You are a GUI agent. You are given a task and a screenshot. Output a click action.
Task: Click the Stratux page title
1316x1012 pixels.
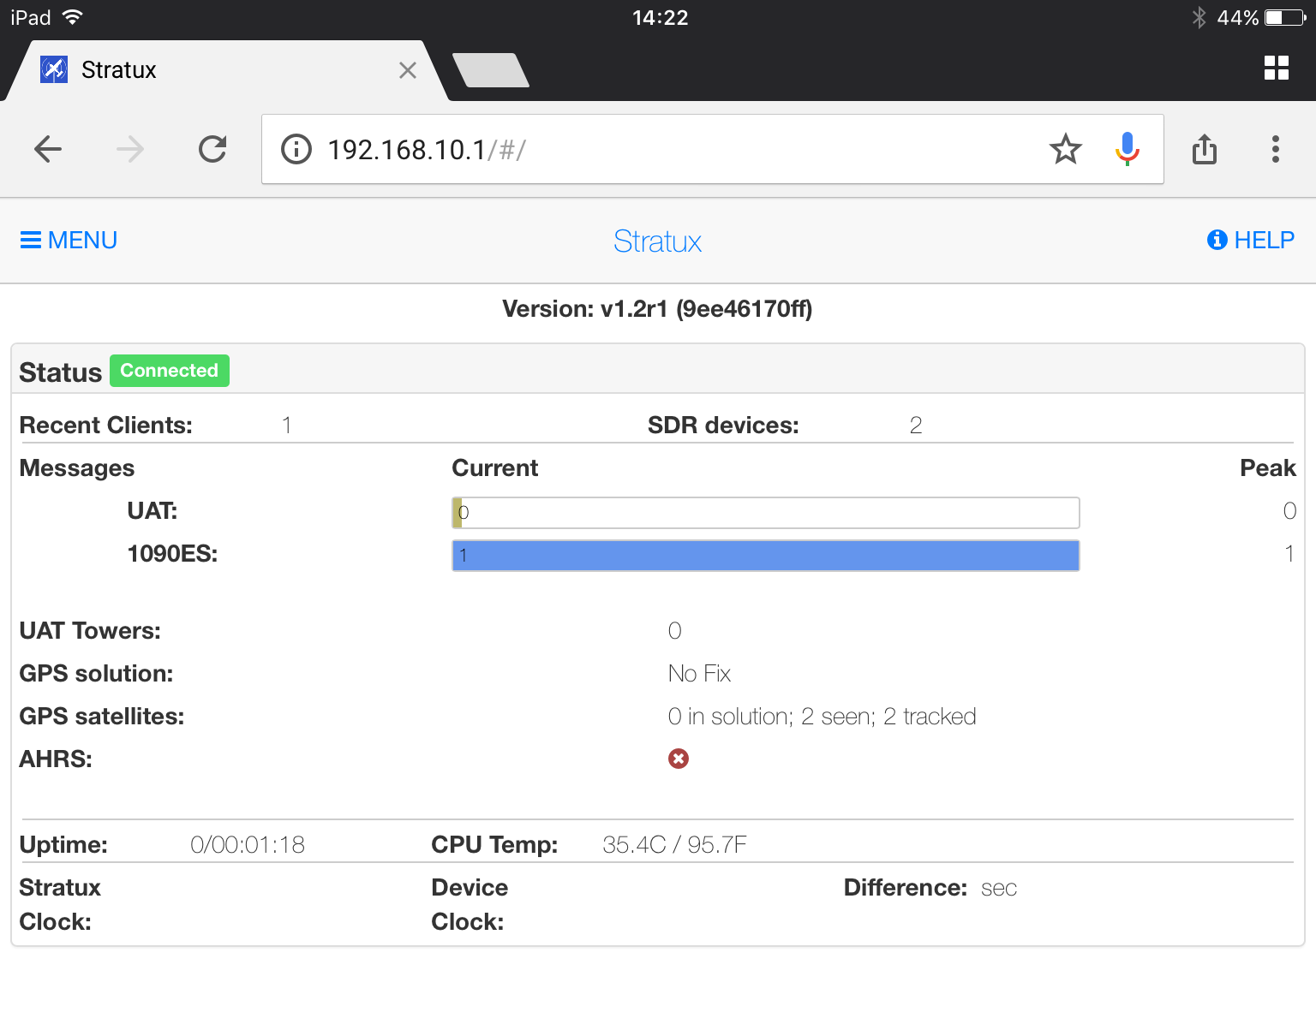point(657,241)
